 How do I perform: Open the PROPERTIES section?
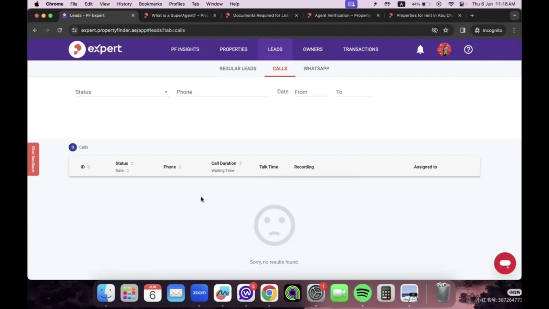[233, 49]
